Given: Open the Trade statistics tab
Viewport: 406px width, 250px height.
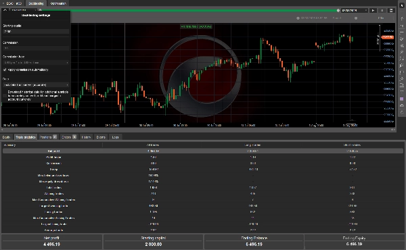Looking at the screenshot, I should 26,137.
